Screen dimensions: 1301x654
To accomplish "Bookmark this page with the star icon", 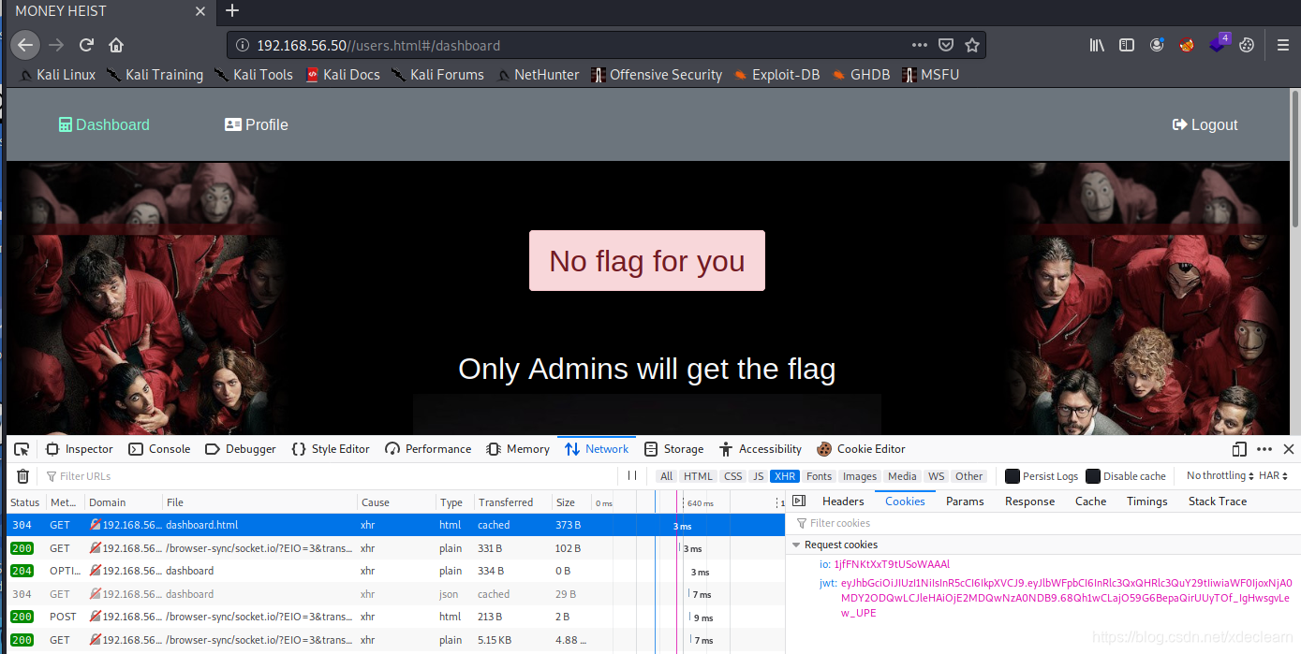I will point(972,45).
